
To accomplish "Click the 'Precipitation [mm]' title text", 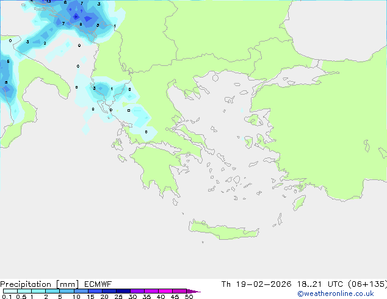I will click(x=39, y=284).
